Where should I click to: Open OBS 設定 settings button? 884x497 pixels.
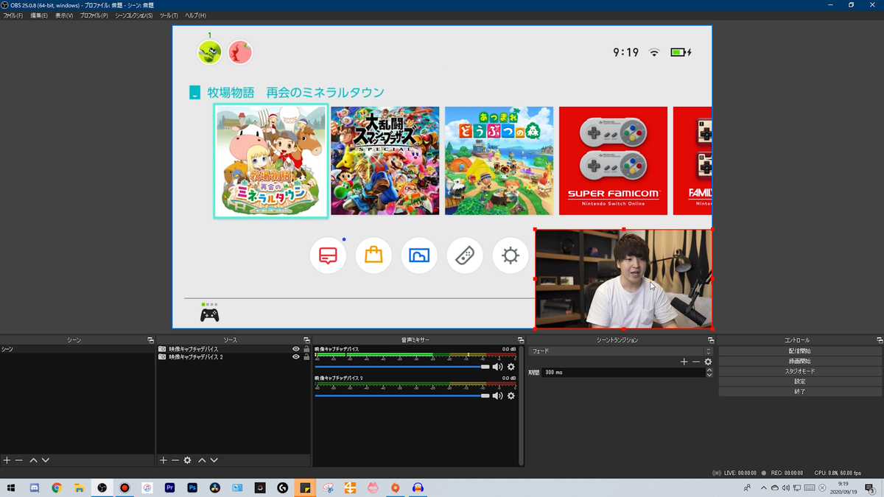[x=800, y=381]
